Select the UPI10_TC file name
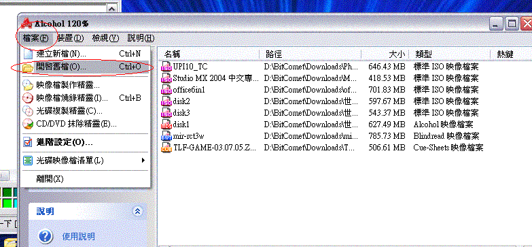Image resolution: width=532 pixels, height=247 pixels. (x=190, y=66)
